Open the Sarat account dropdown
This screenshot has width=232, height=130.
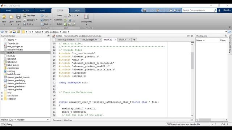click(227, 10)
